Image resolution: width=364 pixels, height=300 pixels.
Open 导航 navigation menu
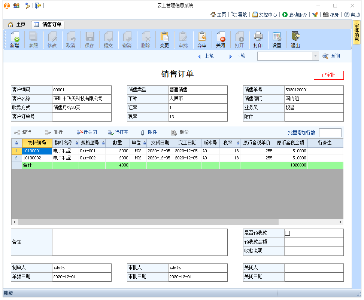(x=239, y=15)
